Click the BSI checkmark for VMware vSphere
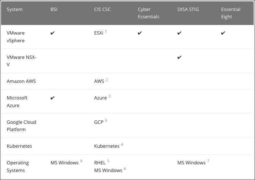The height and width of the screenshot is (180, 255). (52, 33)
